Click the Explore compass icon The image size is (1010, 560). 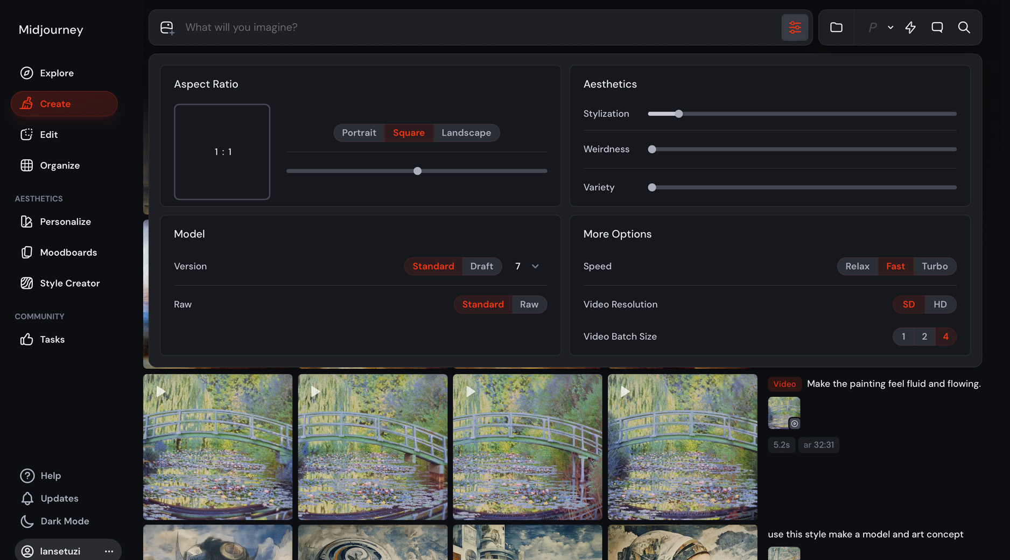pos(26,73)
